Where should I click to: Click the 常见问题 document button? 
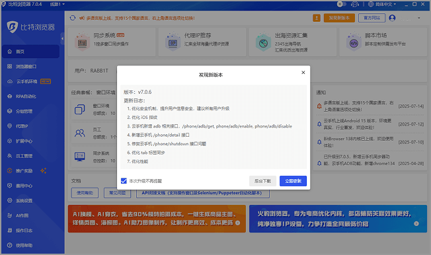(x=117, y=193)
